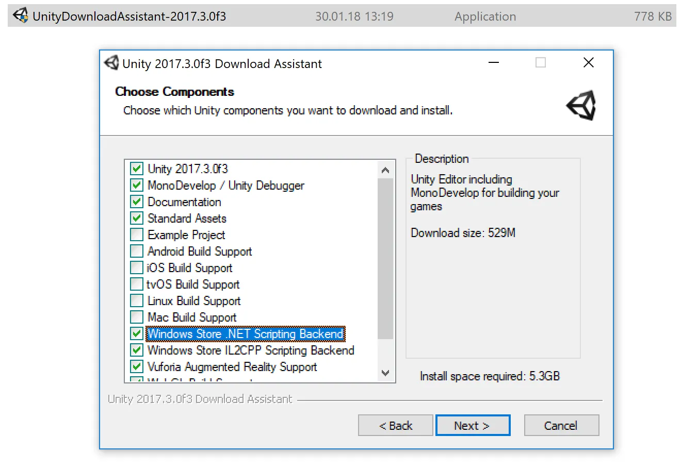Uncheck the Documentation component
681x469 pixels.
(137, 202)
